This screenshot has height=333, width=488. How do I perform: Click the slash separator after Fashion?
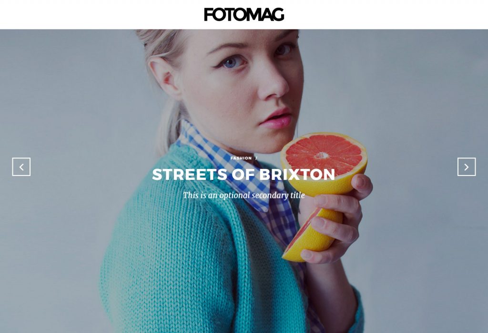(256, 158)
